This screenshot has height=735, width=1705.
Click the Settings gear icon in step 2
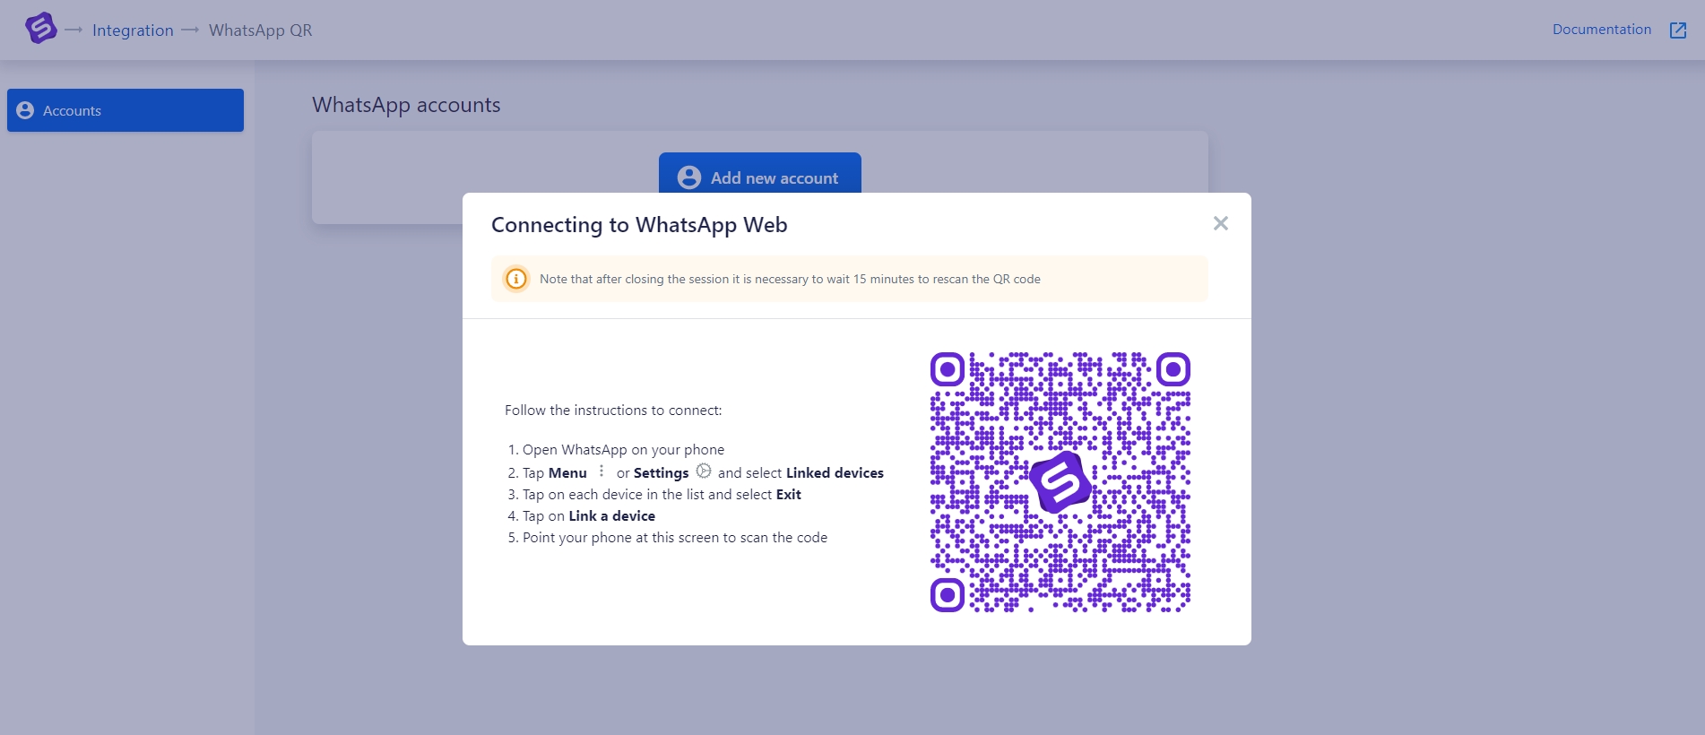pos(704,471)
